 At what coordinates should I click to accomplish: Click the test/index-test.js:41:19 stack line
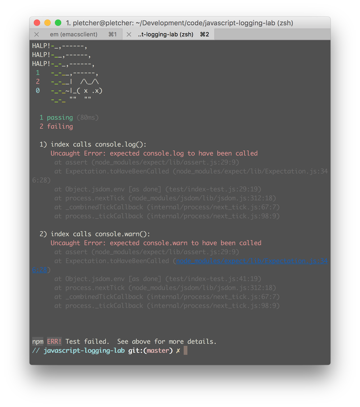tap(158, 279)
